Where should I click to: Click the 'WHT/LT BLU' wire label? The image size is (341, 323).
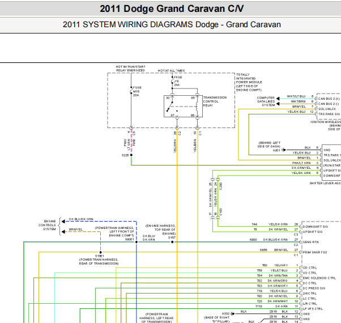(x=296, y=96)
